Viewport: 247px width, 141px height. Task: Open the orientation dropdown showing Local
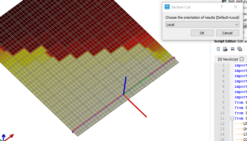click(203, 25)
